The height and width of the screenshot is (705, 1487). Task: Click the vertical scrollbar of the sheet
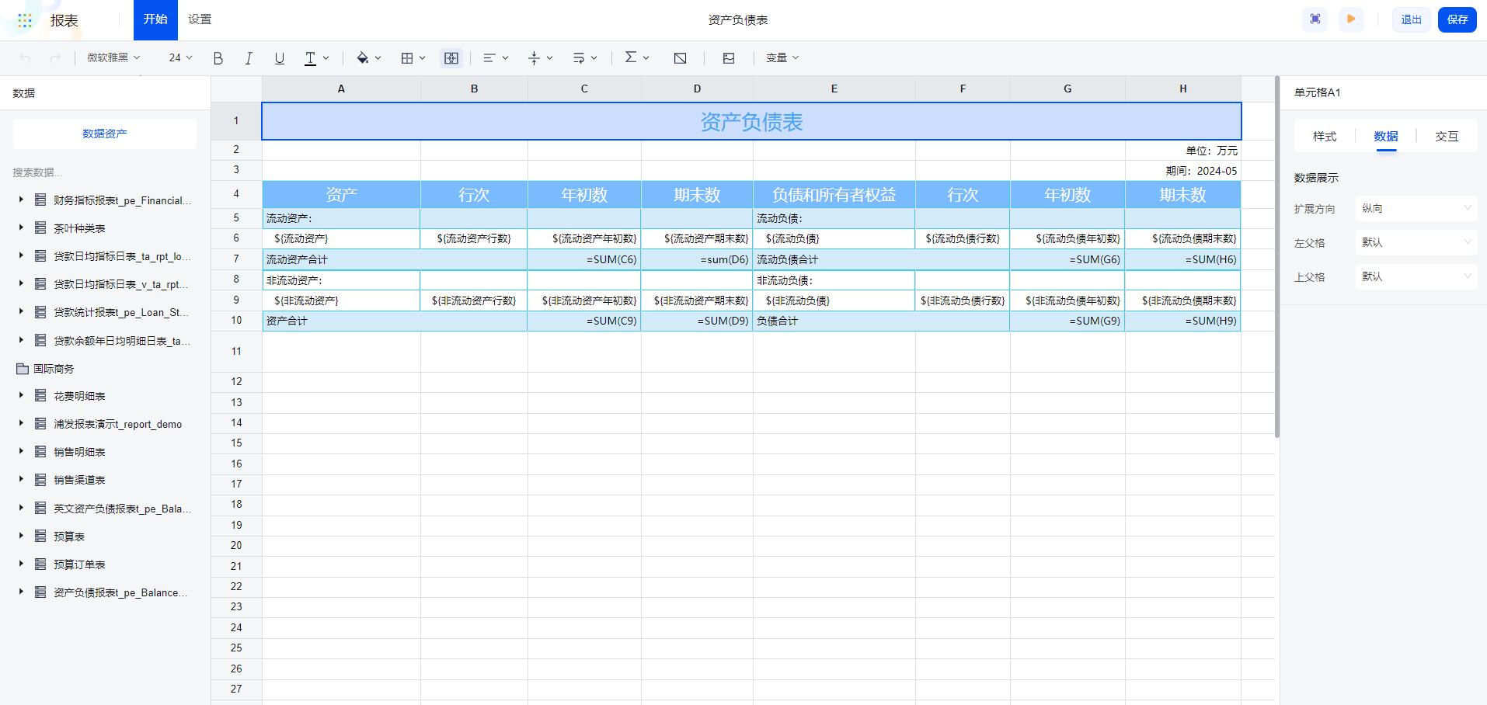coord(1276,256)
